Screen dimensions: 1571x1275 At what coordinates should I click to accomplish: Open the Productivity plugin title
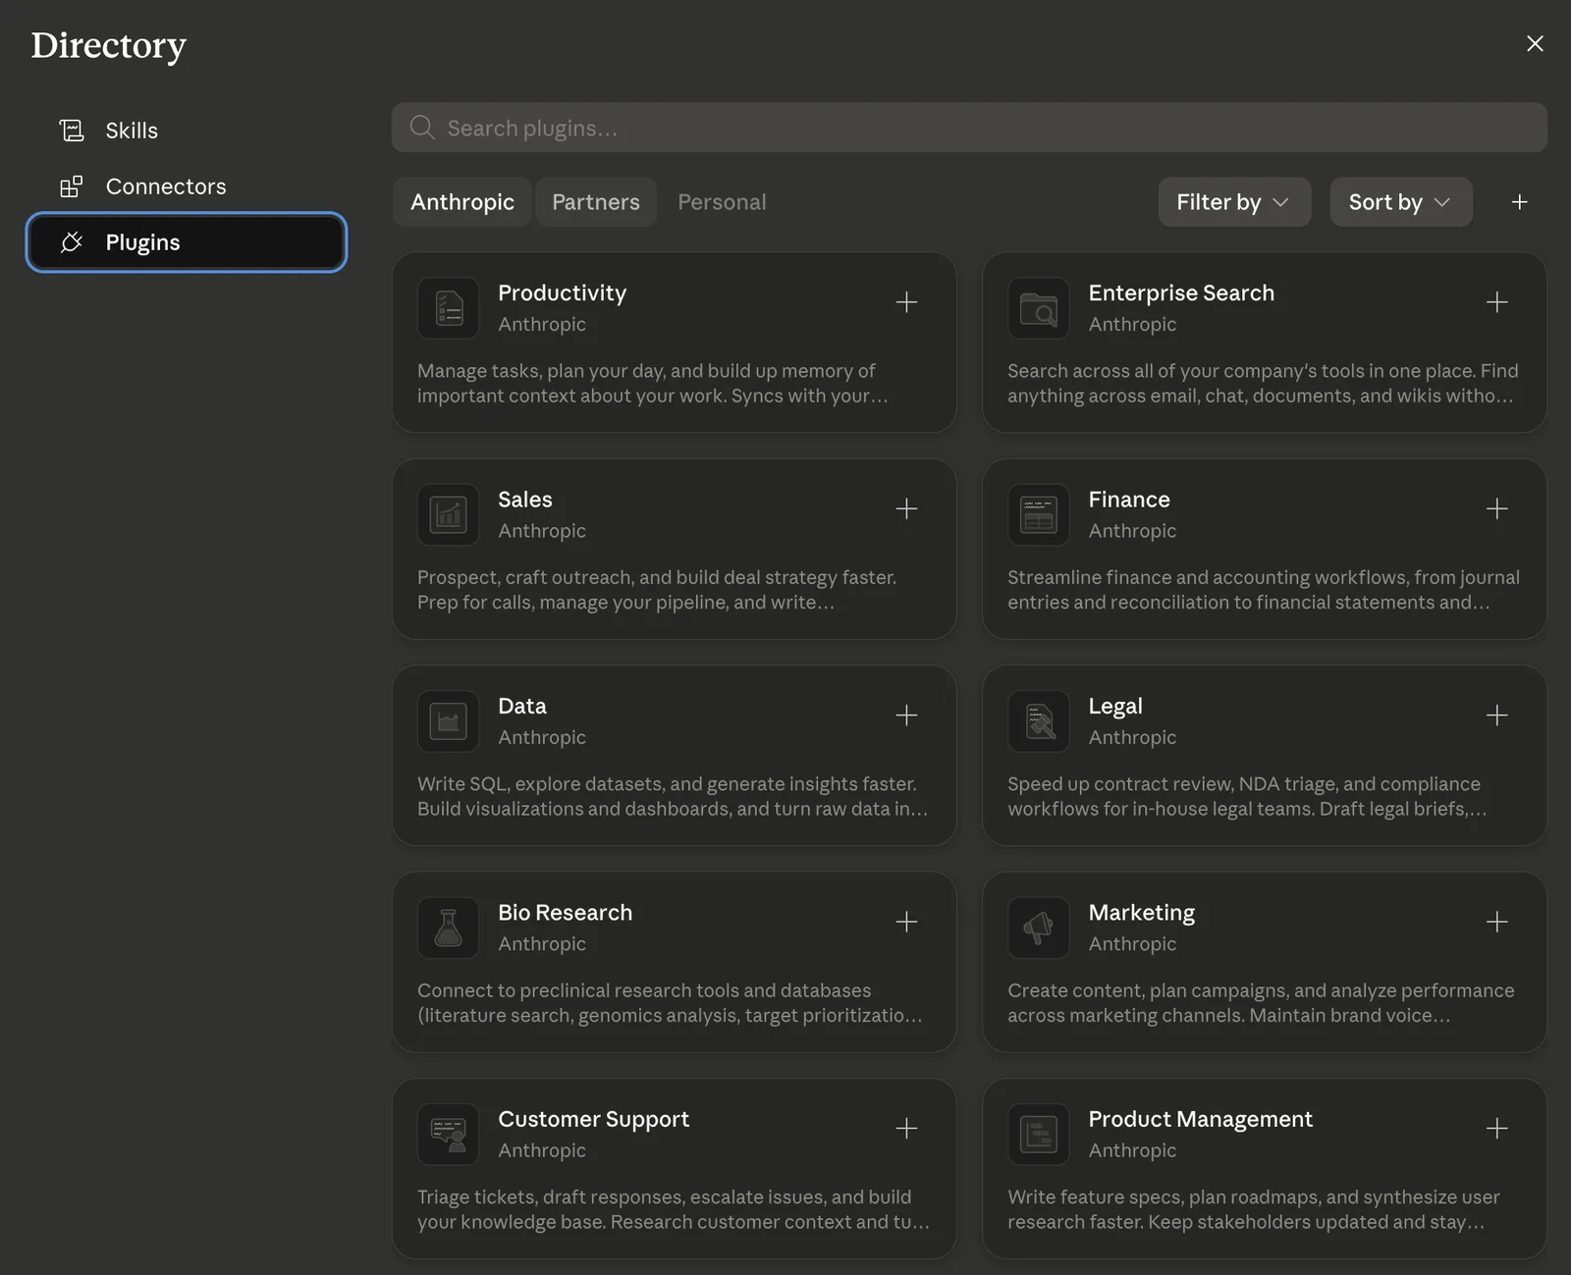[562, 293]
